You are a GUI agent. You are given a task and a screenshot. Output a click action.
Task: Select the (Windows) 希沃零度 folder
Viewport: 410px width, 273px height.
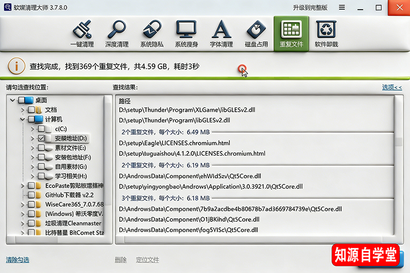tap(74, 214)
